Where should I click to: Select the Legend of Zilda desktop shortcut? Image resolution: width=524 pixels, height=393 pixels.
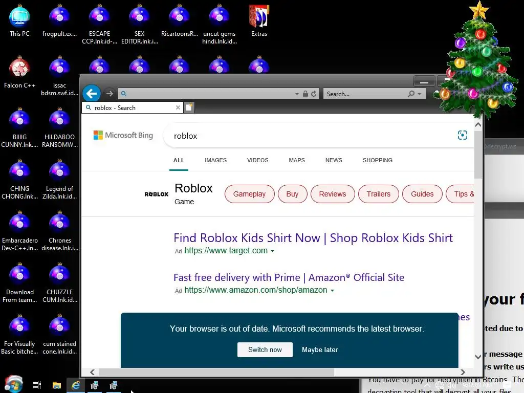point(59,180)
